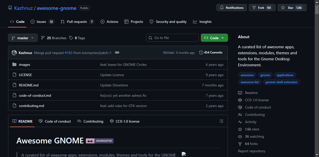Click the code-of-conduct.md file icon
This screenshot has width=319, height=157.
pyautogui.click(x=14, y=95)
